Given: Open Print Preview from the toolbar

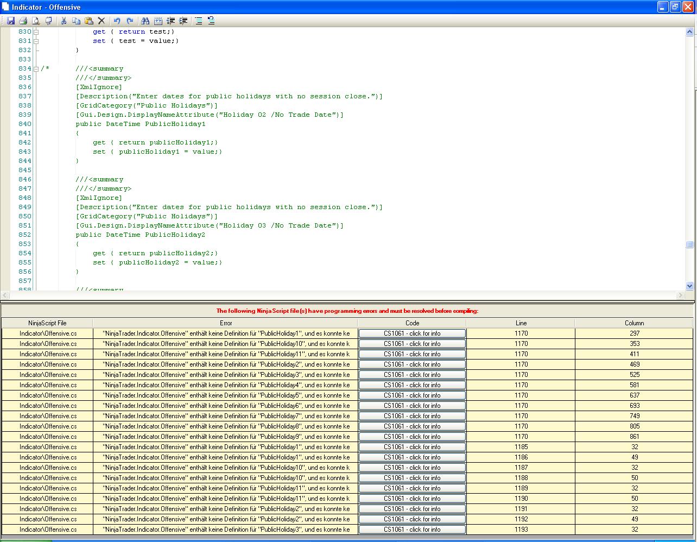Looking at the screenshot, I should click(36, 21).
